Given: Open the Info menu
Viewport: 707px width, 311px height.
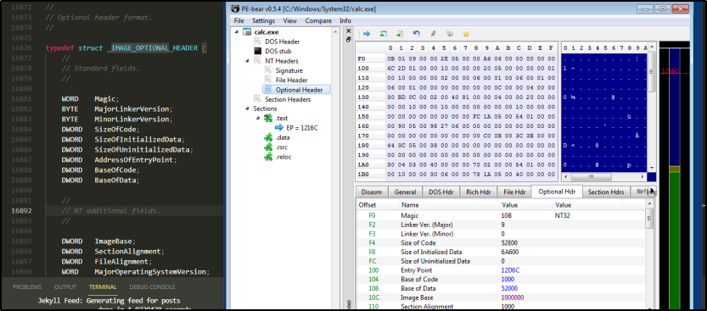Looking at the screenshot, I should (345, 20).
